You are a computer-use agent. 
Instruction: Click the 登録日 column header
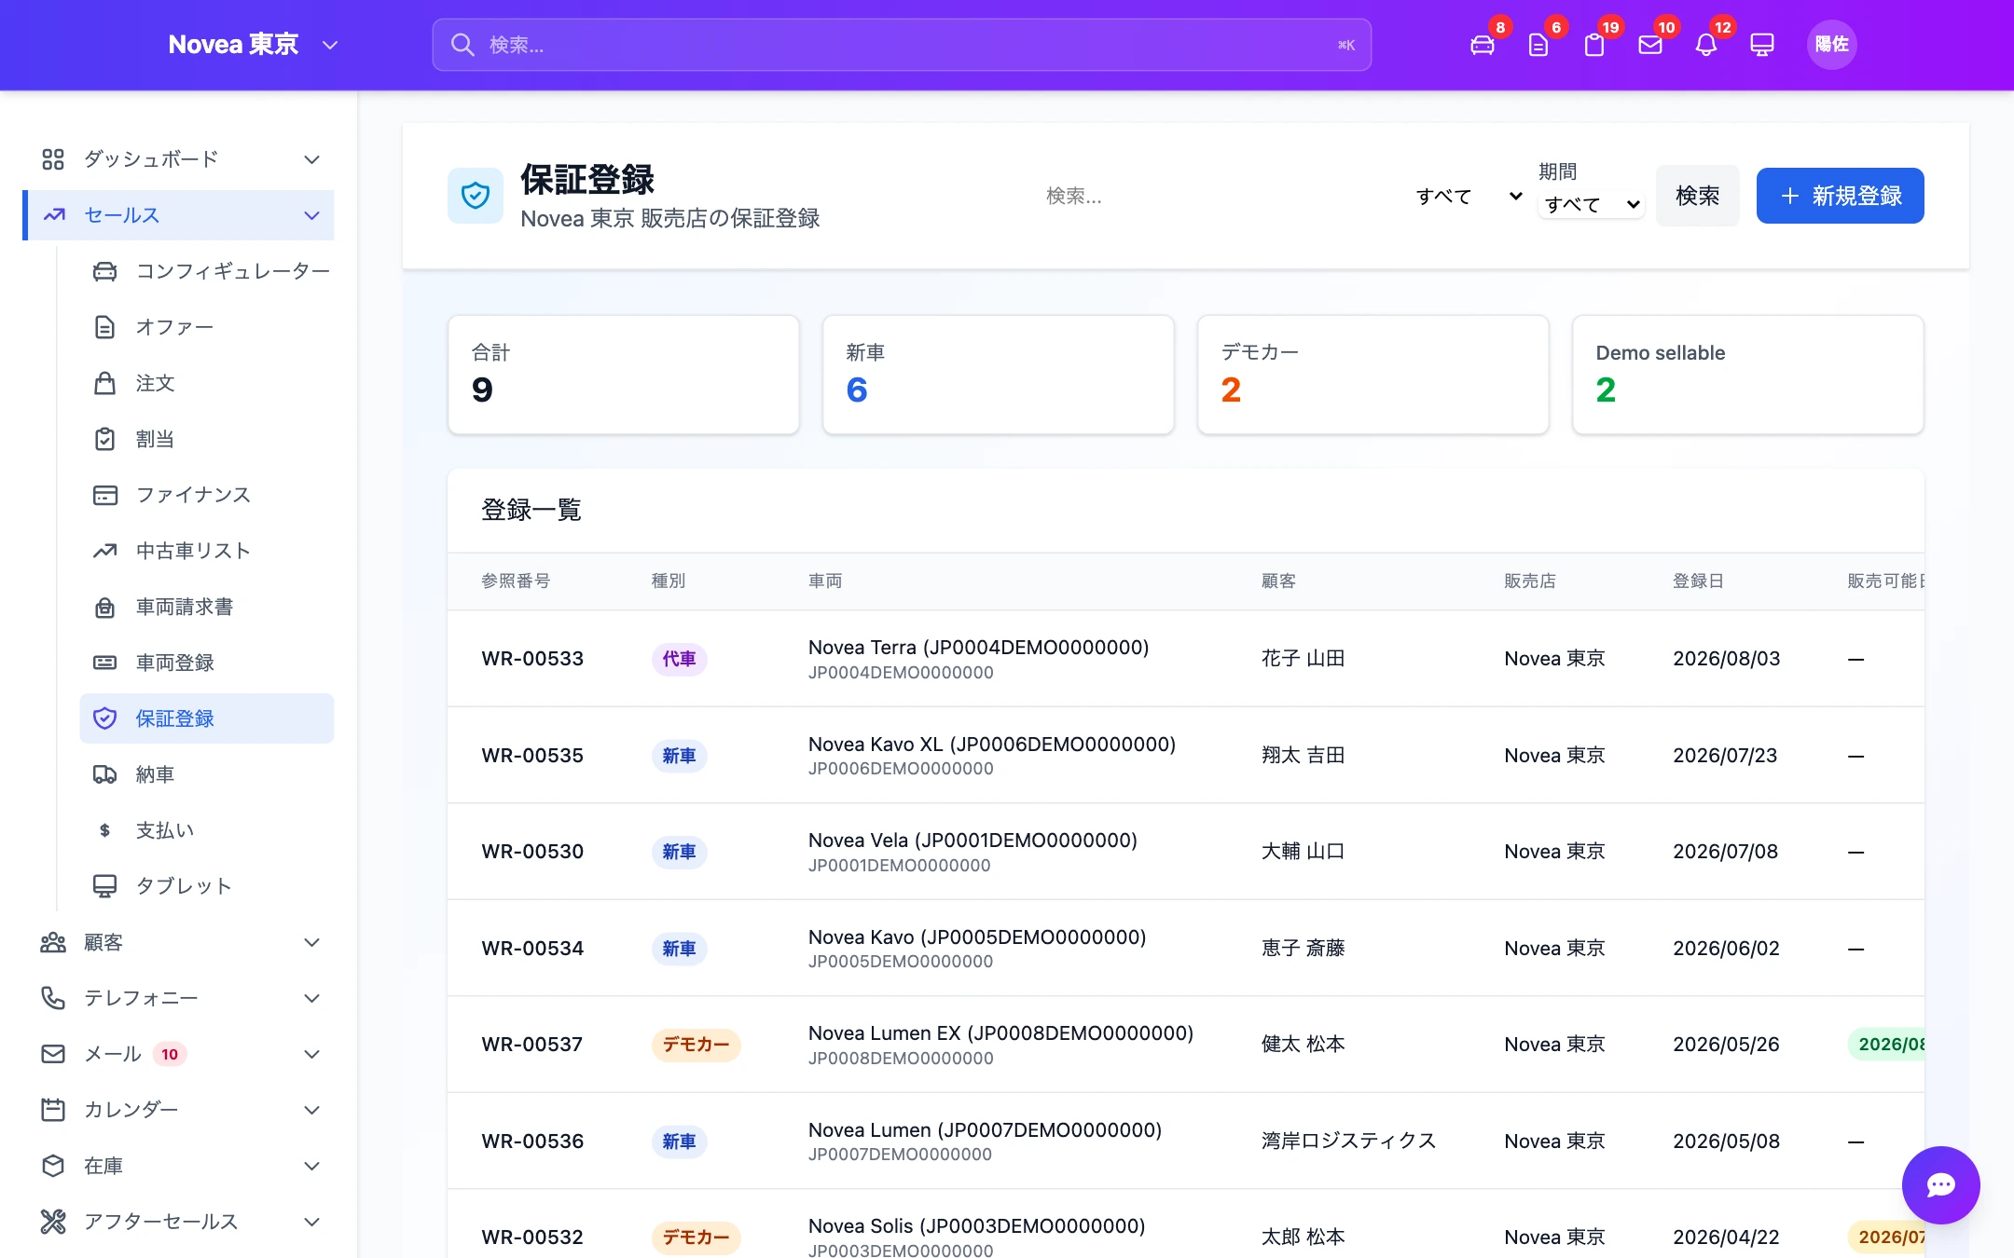1698,581
